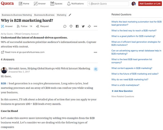
Task: Click the share arrow icon
Action: (89, 26)
